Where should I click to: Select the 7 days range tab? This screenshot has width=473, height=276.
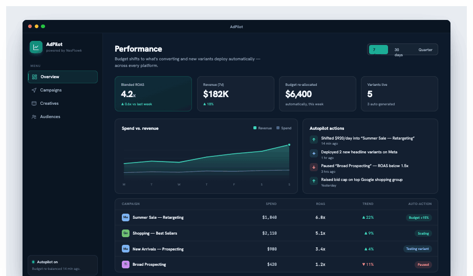click(378, 50)
